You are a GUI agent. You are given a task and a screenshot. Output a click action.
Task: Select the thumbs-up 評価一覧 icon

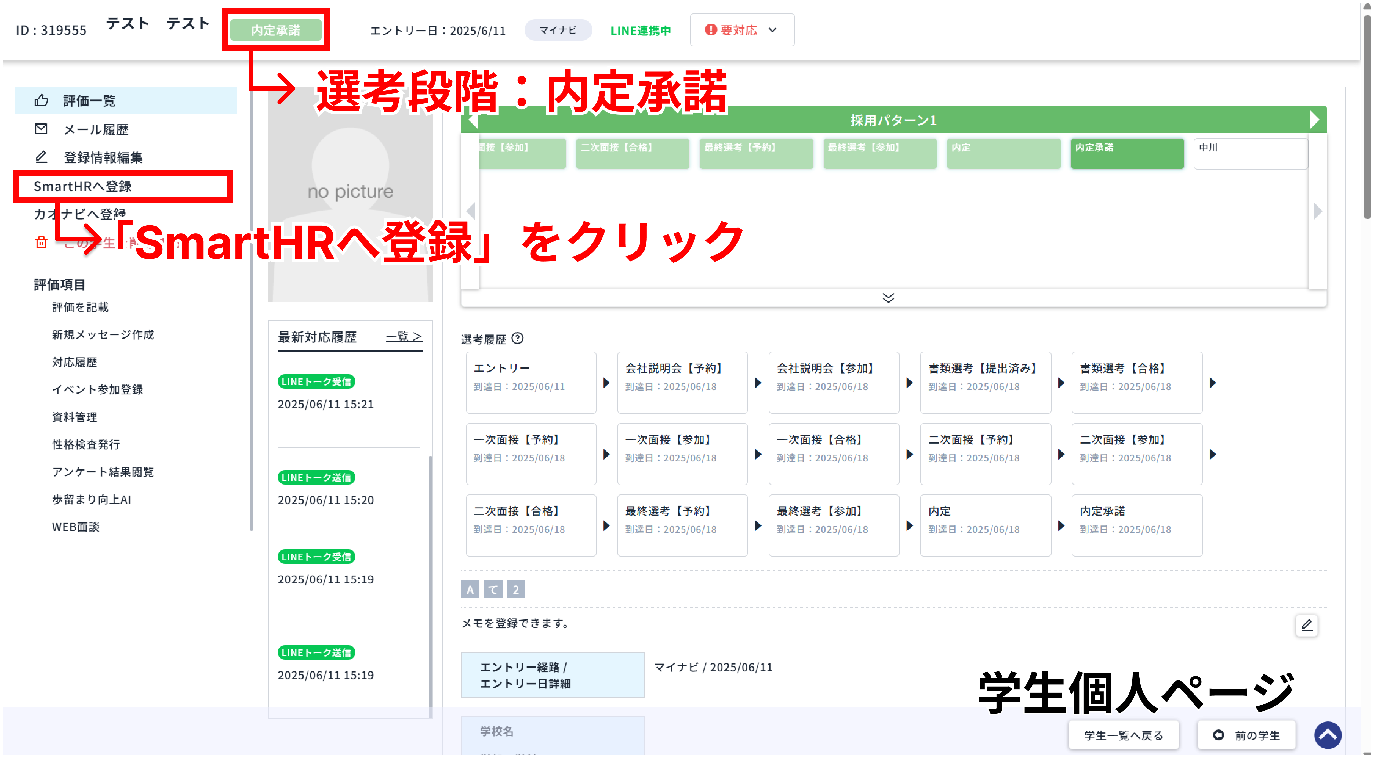[41, 100]
